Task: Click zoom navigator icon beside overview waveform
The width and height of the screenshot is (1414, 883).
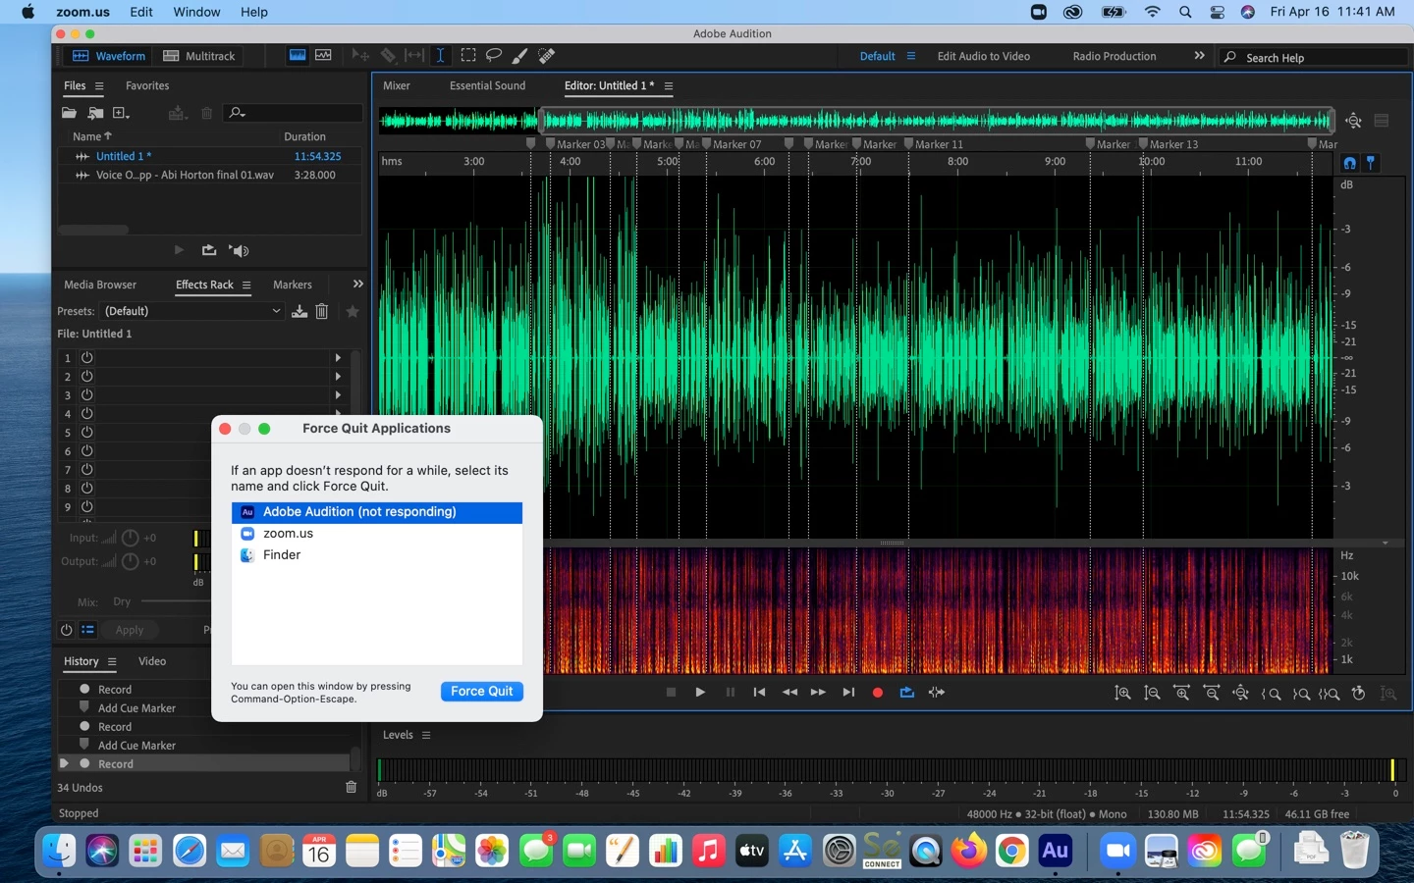Action: click(1354, 121)
